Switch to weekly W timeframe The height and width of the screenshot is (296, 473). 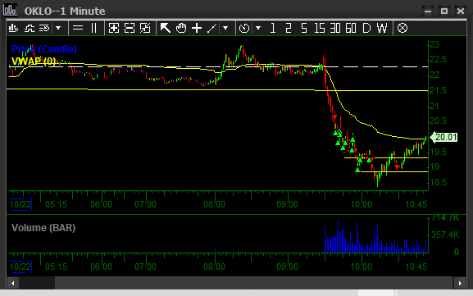pyautogui.click(x=382, y=28)
